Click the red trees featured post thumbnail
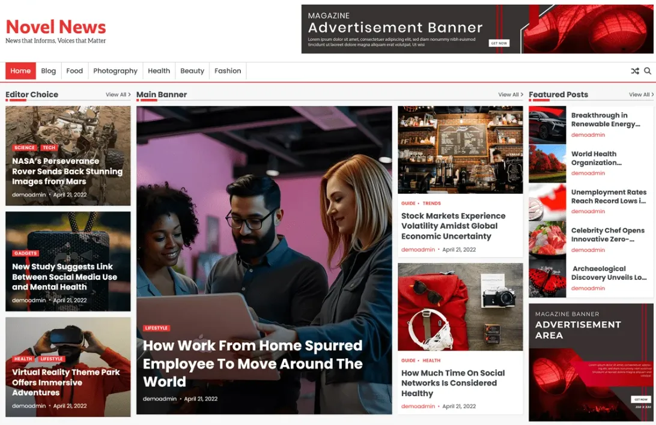The height and width of the screenshot is (425, 656). click(547, 163)
